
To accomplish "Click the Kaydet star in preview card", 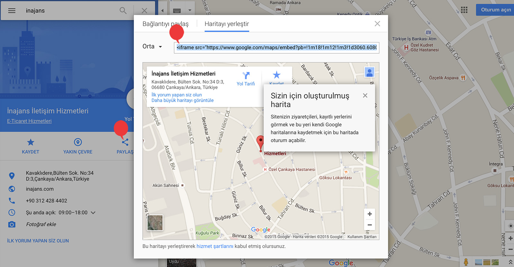I will [277, 75].
